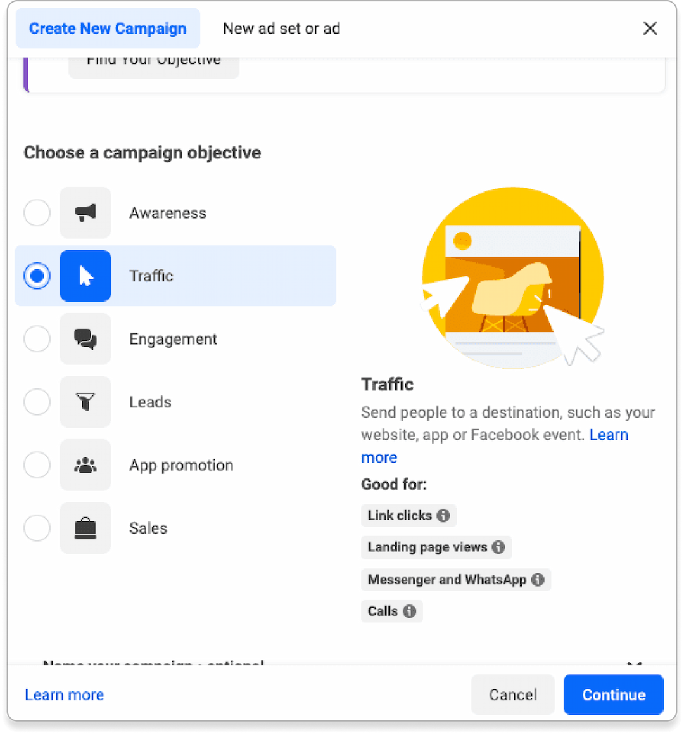Select the Awareness radio button

pos(37,213)
